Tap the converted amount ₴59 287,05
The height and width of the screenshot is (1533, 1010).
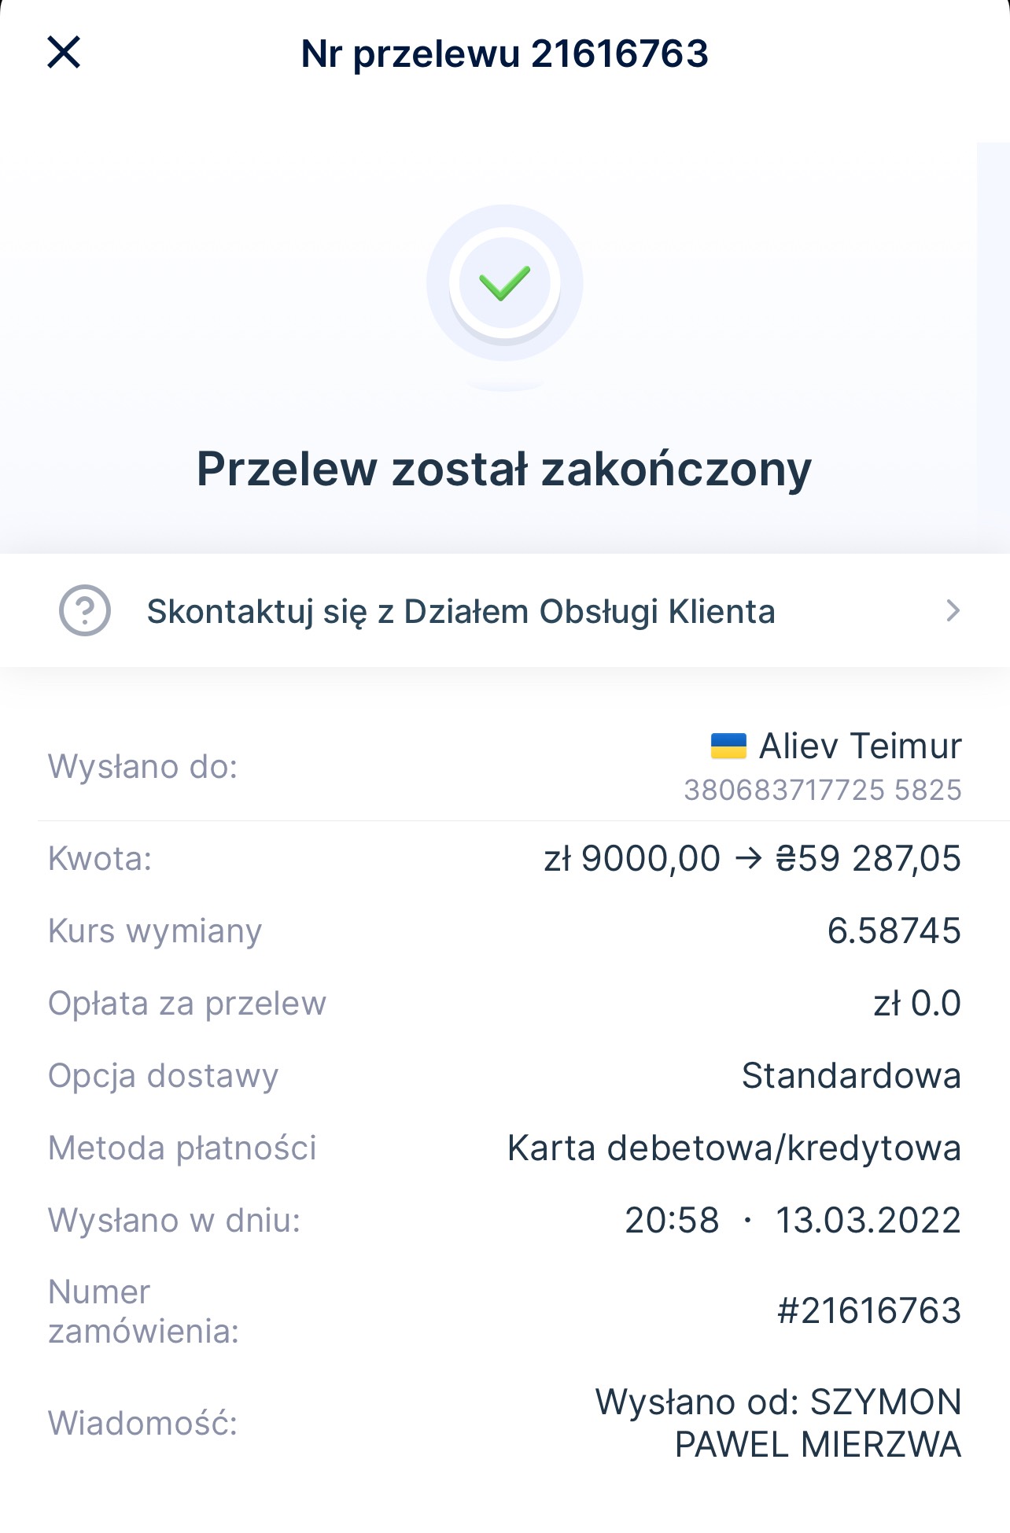coord(868,858)
